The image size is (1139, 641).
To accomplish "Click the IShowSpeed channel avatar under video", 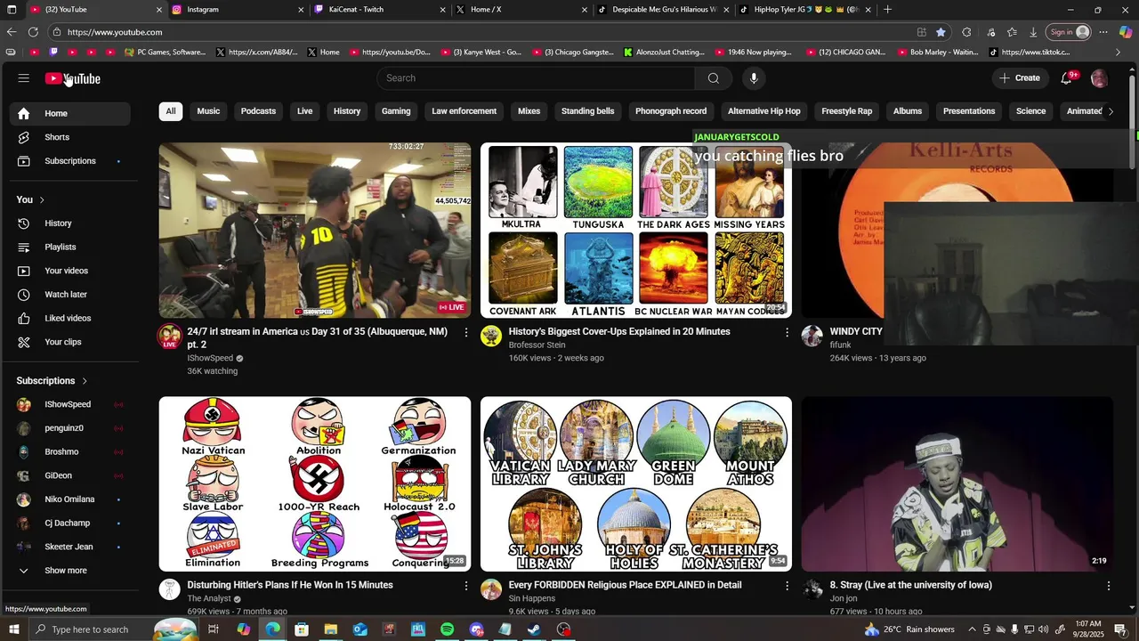I will pos(169,337).
